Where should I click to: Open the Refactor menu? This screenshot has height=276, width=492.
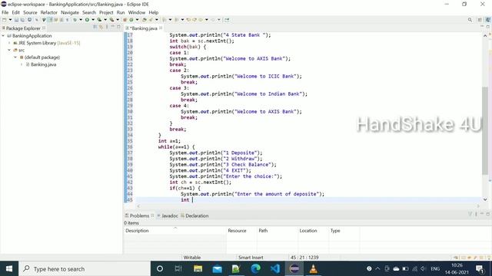coord(49,12)
